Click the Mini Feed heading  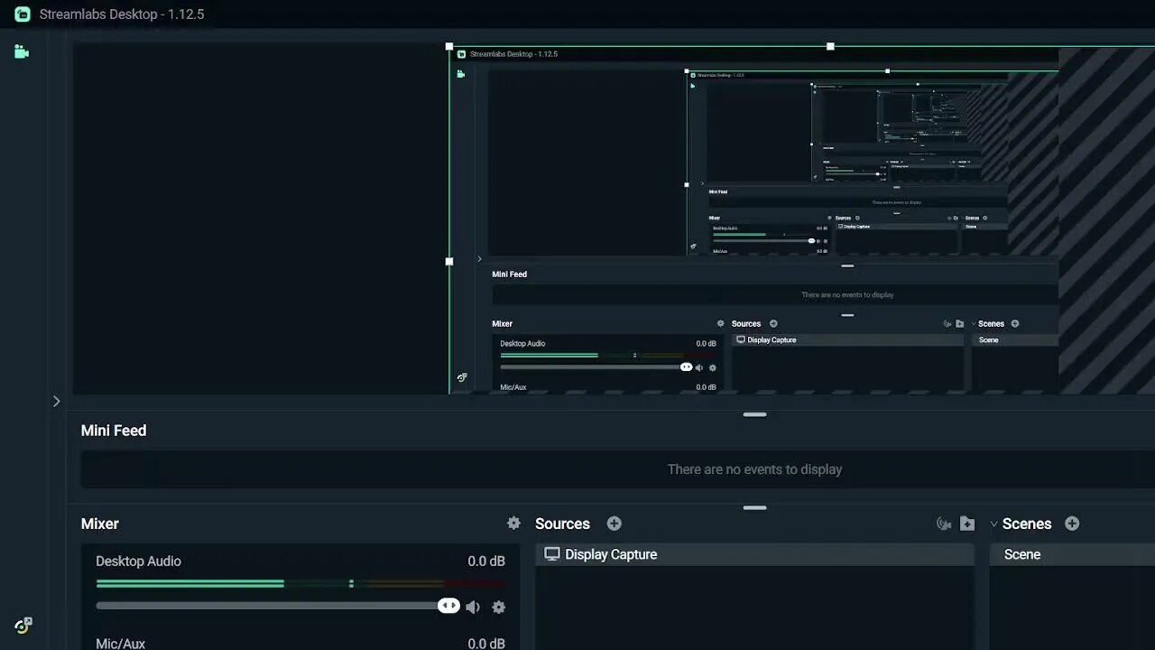[x=114, y=431]
